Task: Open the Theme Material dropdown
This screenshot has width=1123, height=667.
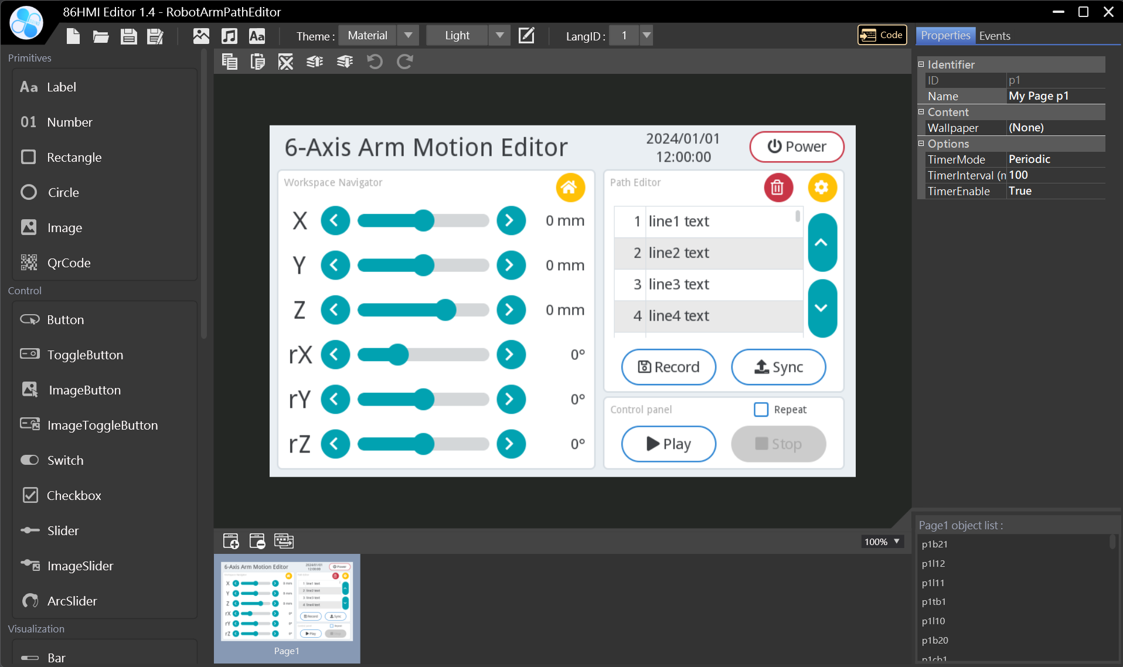Action: [x=408, y=36]
